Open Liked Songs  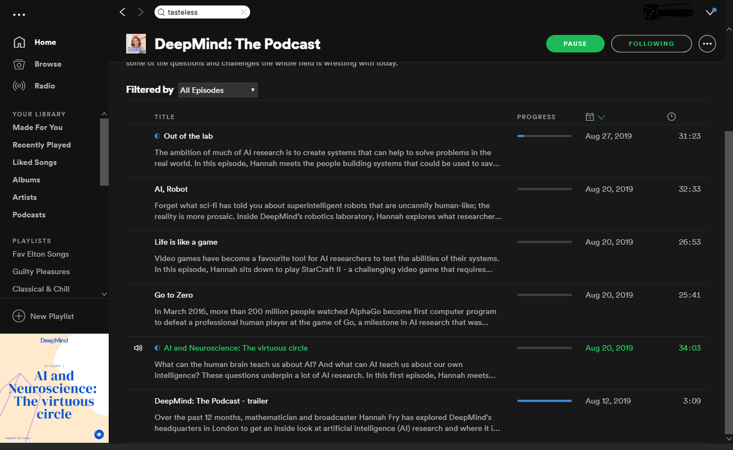click(x=35, y=162)
